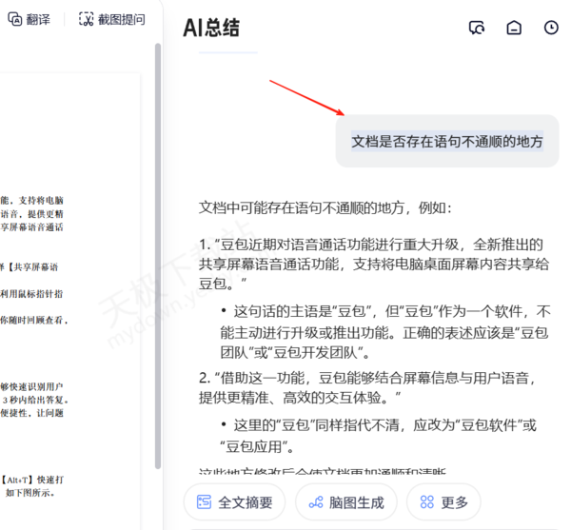
Task: Click the AI总结 panel title
Action: (211, 28)
